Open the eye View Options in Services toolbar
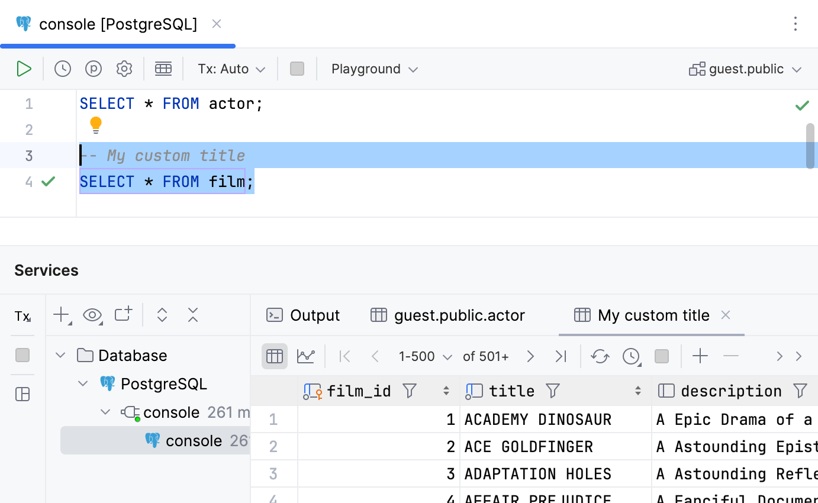 (x=92, y=315)
